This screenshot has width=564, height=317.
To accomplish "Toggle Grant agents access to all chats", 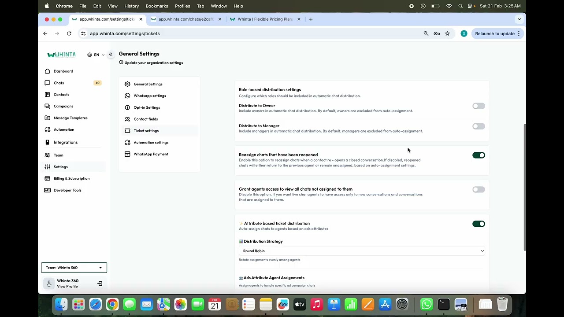I will tap(479, 190).
